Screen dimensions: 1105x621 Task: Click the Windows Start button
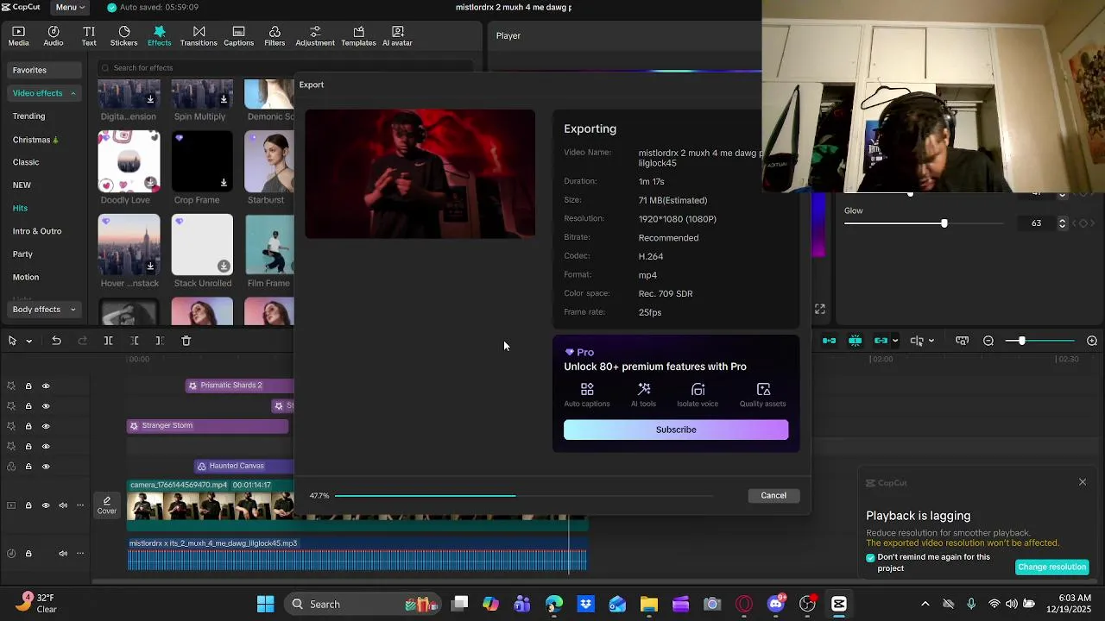tap(265, 604)
